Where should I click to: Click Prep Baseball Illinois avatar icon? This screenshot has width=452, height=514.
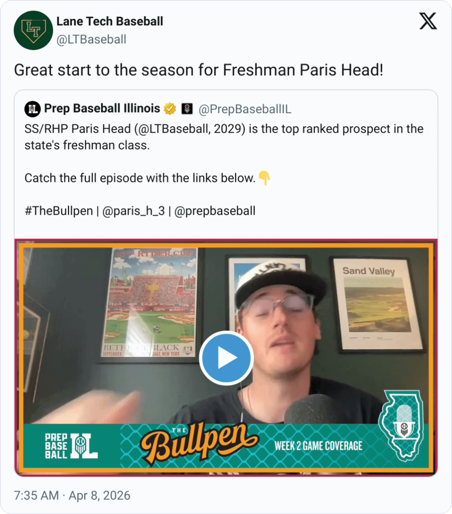(x=33, y=109)
